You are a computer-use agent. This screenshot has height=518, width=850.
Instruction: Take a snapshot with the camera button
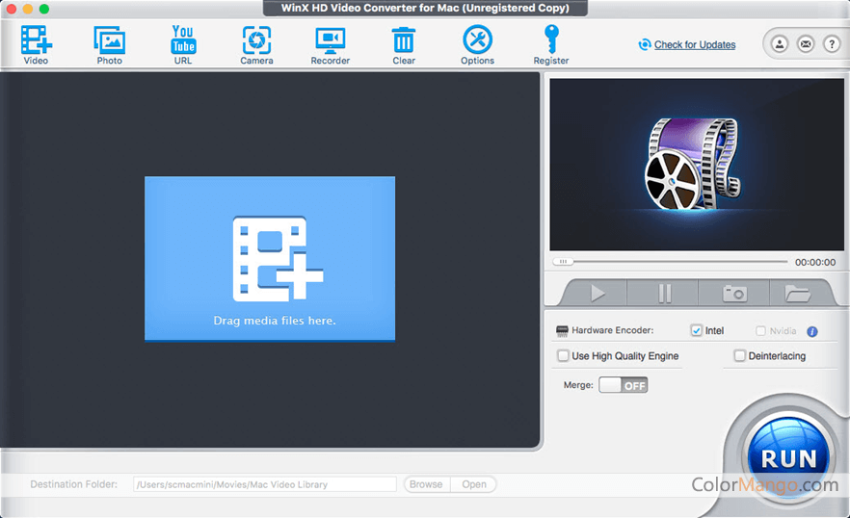coord(734,293)
